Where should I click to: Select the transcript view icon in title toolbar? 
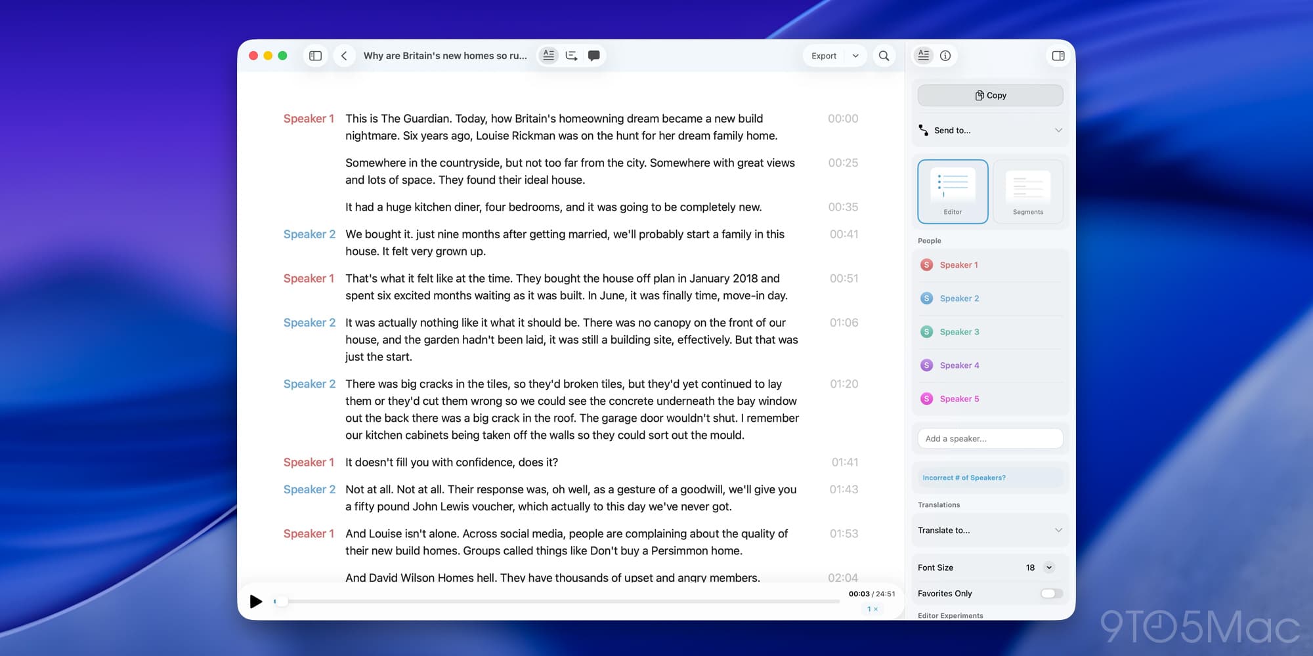[549, 56]
